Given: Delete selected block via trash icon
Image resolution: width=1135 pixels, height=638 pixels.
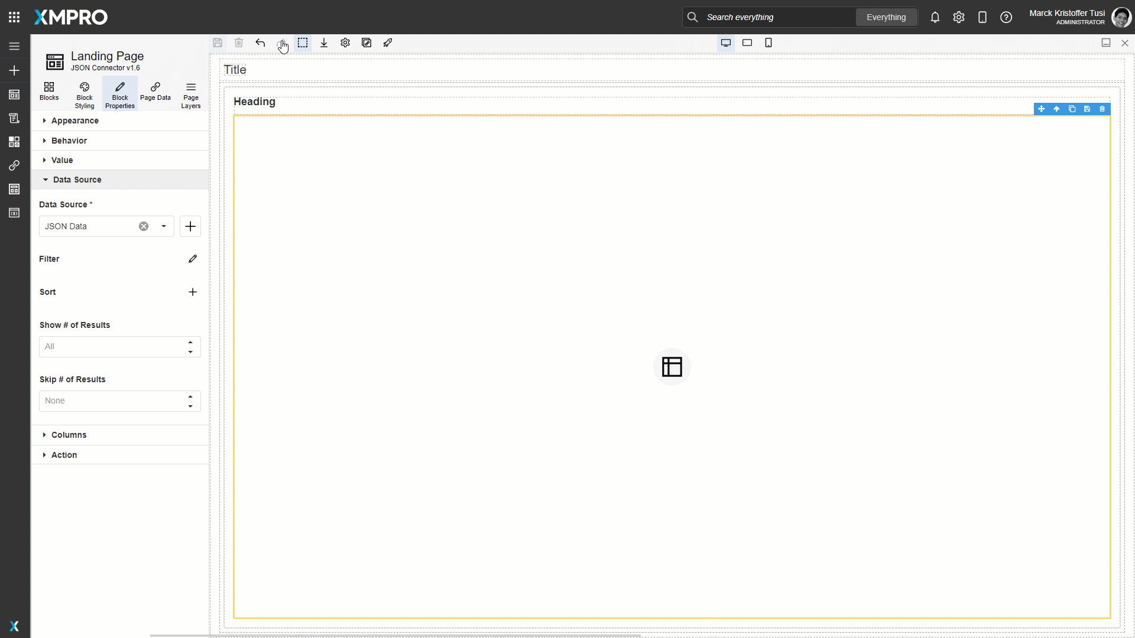Looking at the screenshot, I should [x=1102, y=109].
